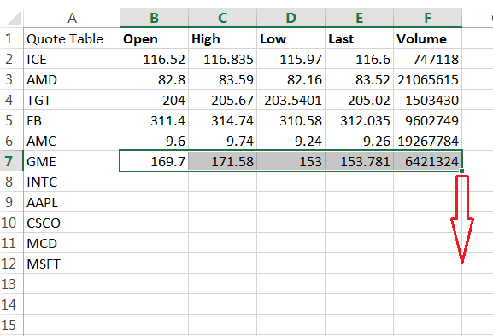Click the cell containing 82.8
Screen dimensions: 493x336
154,79
